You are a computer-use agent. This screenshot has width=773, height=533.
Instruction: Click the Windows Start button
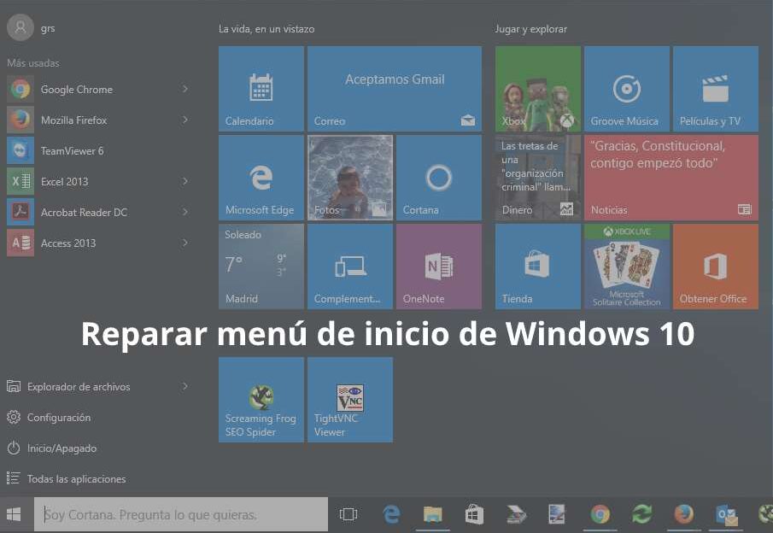tap(14, 514)
